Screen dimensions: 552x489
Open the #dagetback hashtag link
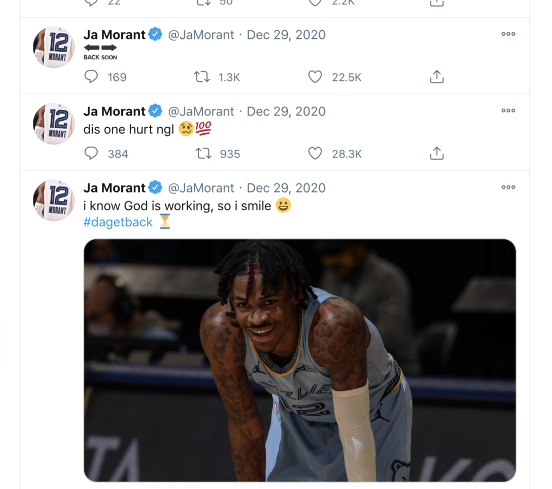coord(118,222)
